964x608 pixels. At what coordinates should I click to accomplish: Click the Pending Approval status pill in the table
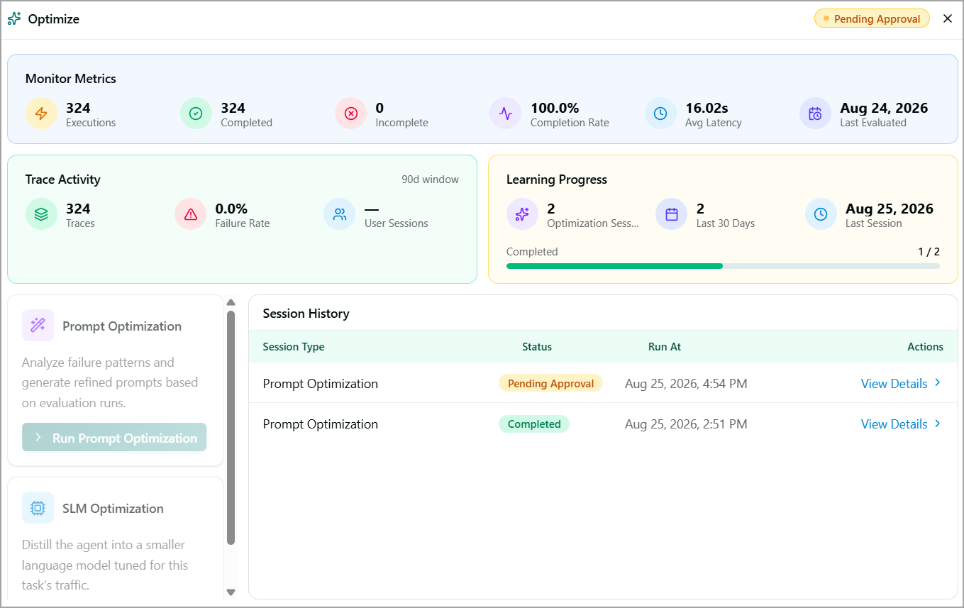pyautogui.click(x=550, y=384)
